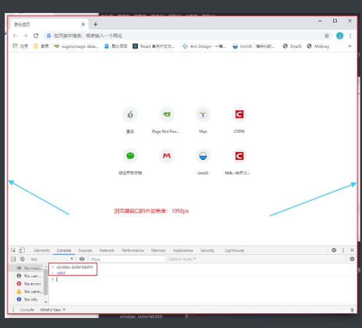362x328 pixels.
Task: Switch to the Lighthouse tab
Action: (x=234, y=250)
